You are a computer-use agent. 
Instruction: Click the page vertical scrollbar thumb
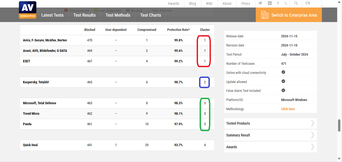340,125
